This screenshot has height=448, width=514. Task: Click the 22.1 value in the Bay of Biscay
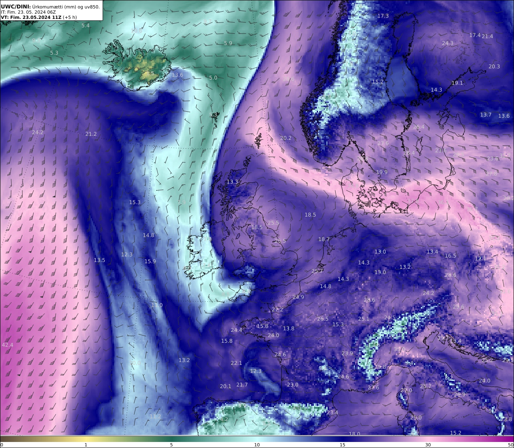(237, 363)
